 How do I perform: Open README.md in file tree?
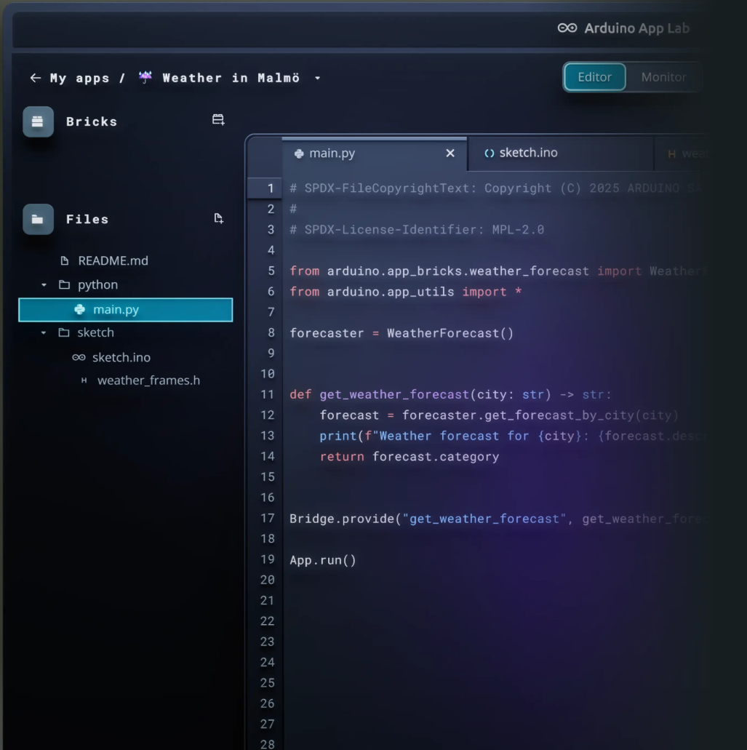[113, 260]
